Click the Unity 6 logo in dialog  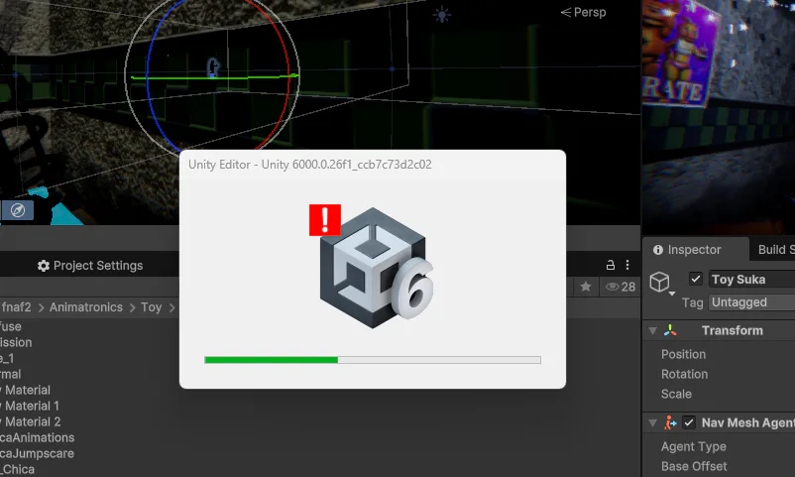click(378, 268)
